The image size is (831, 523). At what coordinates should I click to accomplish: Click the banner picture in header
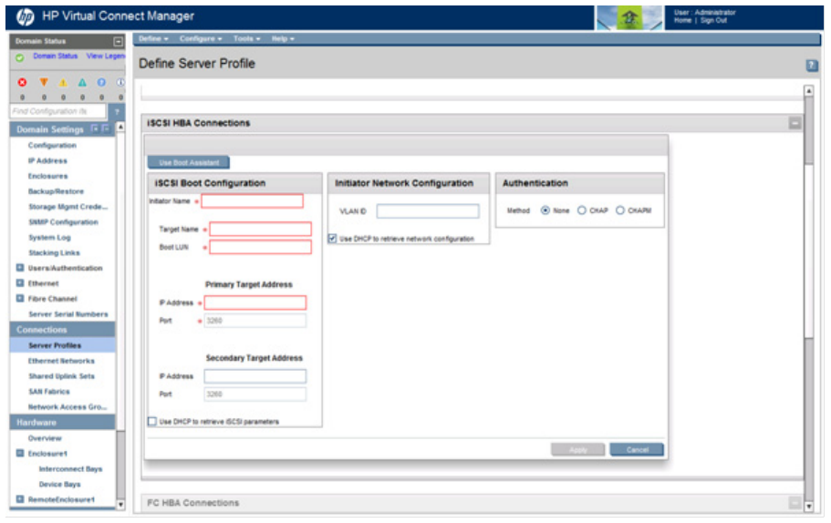click(x=629, y=17)
